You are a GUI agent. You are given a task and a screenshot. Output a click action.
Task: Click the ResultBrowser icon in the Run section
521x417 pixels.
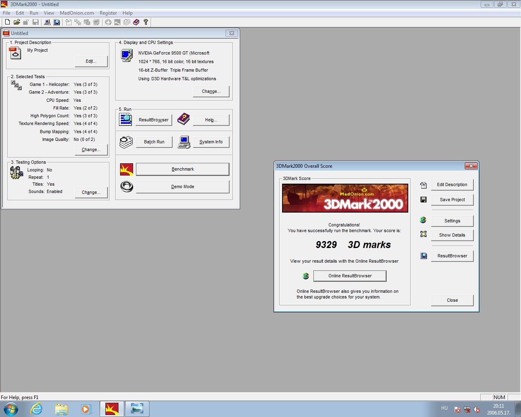[125, 120]
